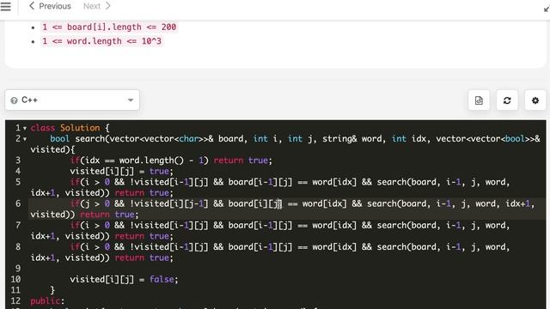Click constraint text '1 <= board[i].length <= 200'
This screenshot has height=309, width=550.
click(109, 27)
